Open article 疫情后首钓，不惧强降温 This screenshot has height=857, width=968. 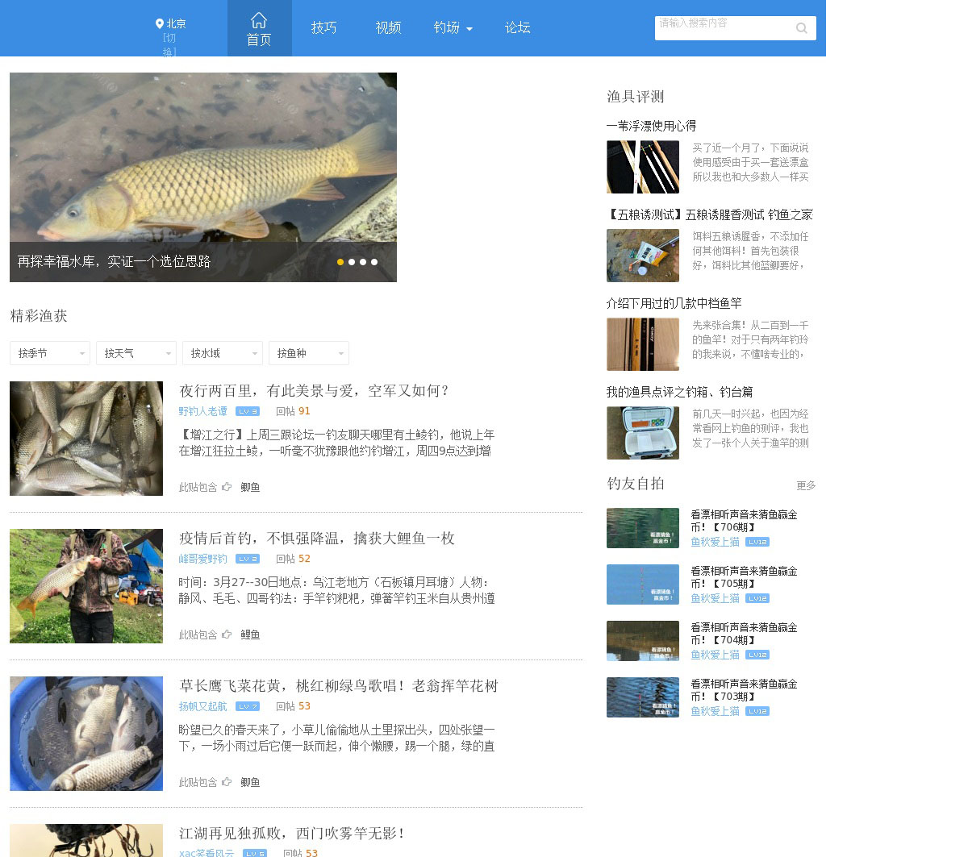(316, 539)
